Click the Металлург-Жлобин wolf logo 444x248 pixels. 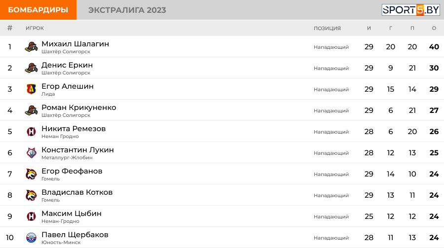(31, 153)
